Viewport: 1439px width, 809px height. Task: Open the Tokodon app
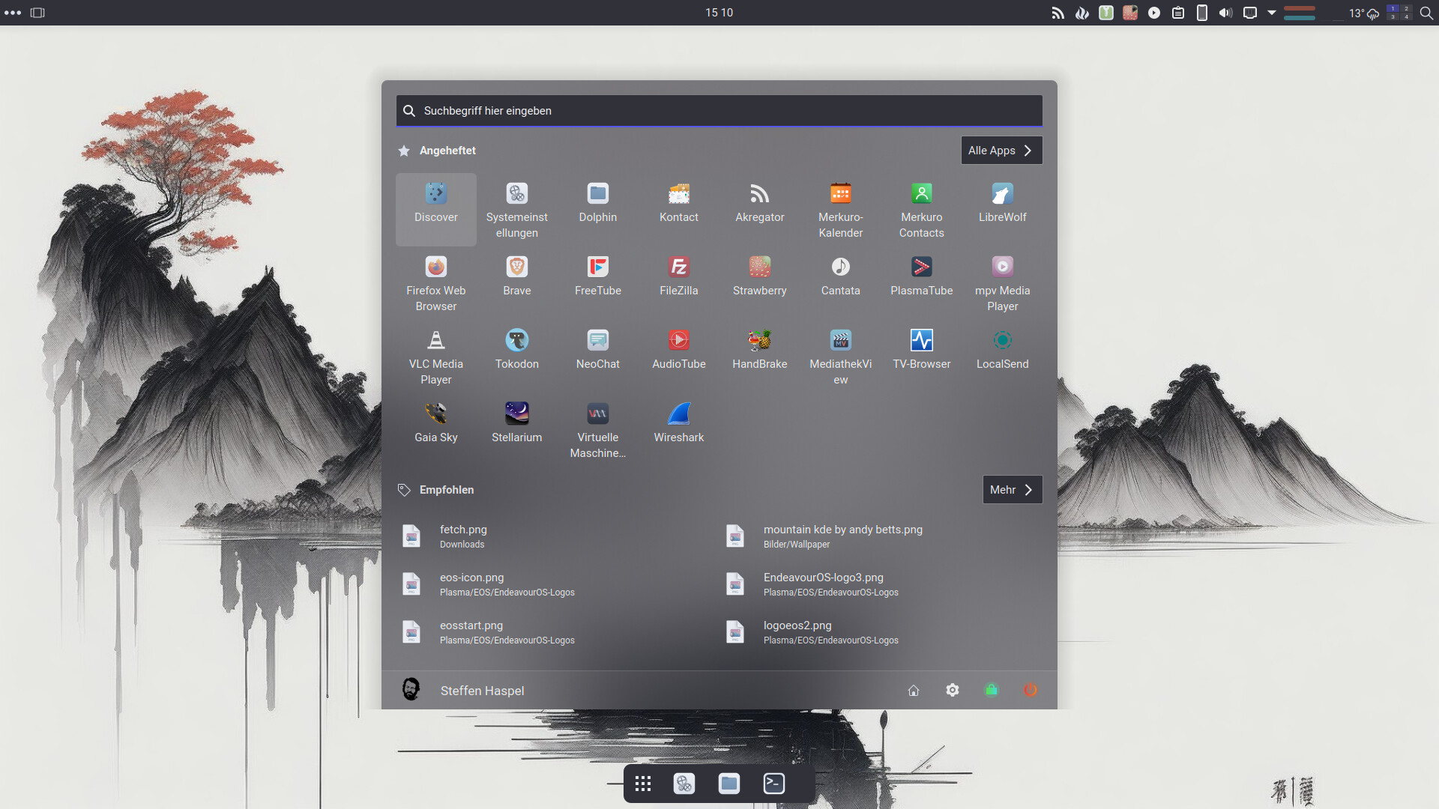(x=516, y=349)
